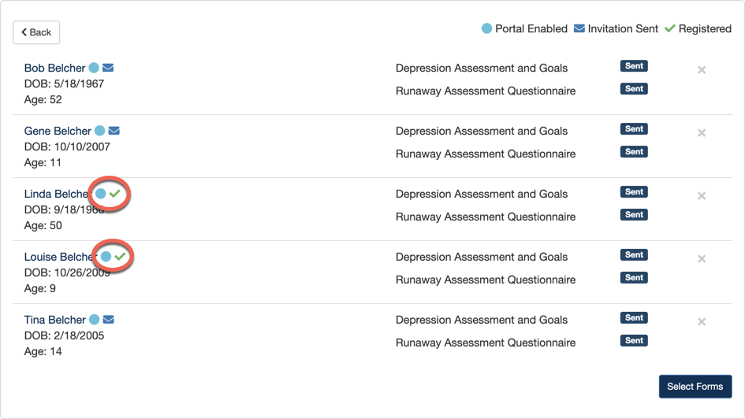Click Linda Belcher's green registered checkmark
This screenshot has height=419, width=745.
click(115, 194)
